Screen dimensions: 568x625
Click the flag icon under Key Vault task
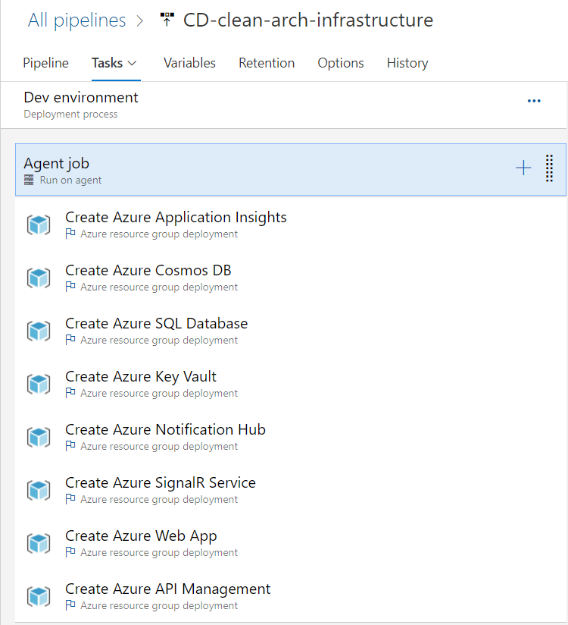click(70, 392)
